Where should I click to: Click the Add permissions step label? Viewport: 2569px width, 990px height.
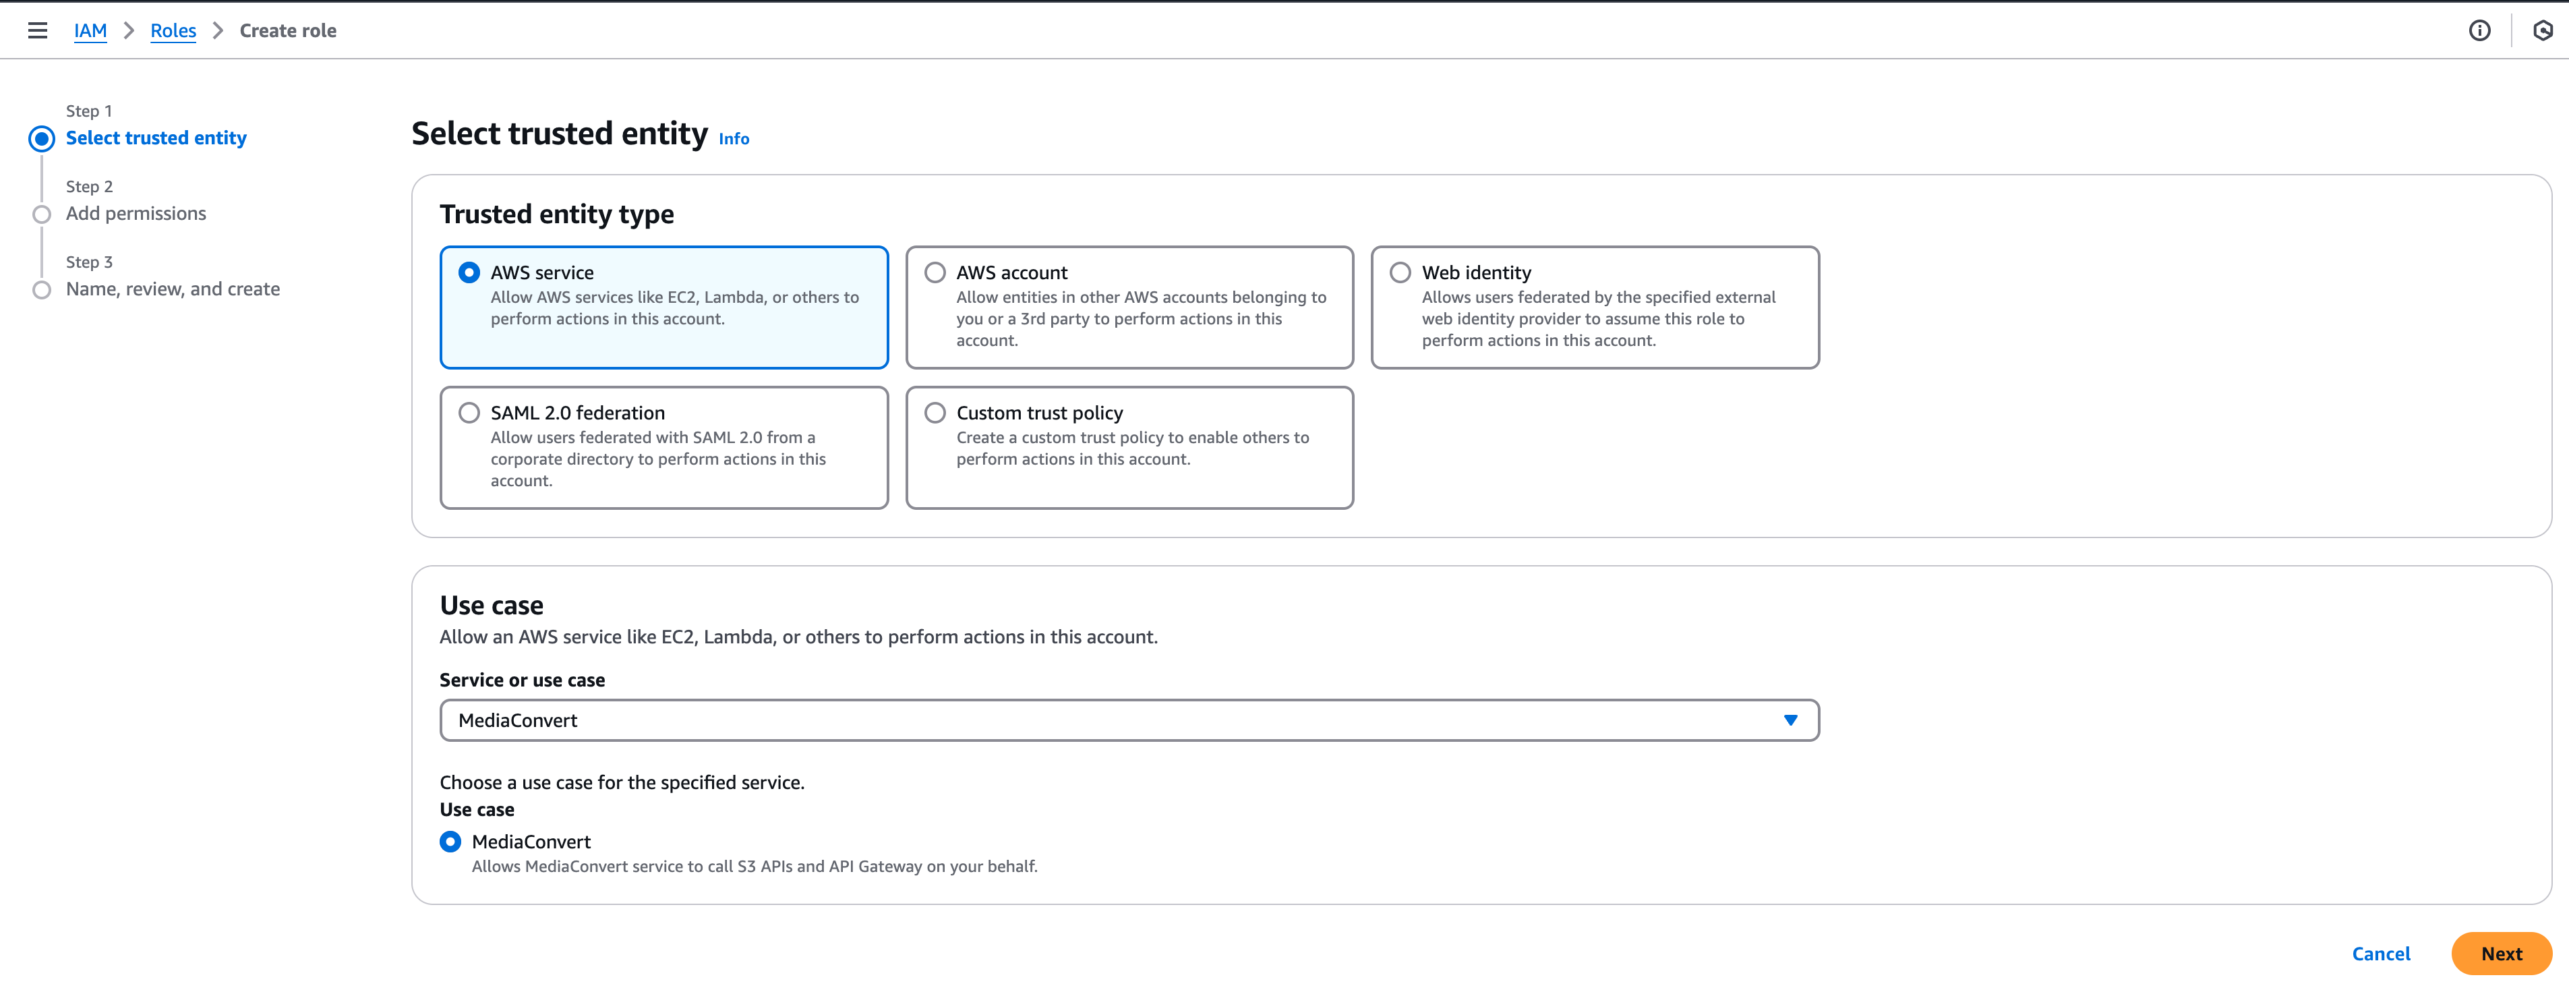pyautogui.click(x=137, y=213)
